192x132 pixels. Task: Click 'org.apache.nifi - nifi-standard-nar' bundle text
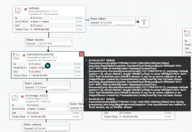(x=44, y=14)
